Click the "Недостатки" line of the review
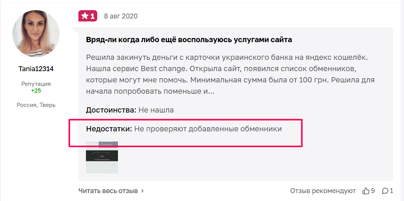The height and width of the screenshot is (201, 404). (184, 129)
